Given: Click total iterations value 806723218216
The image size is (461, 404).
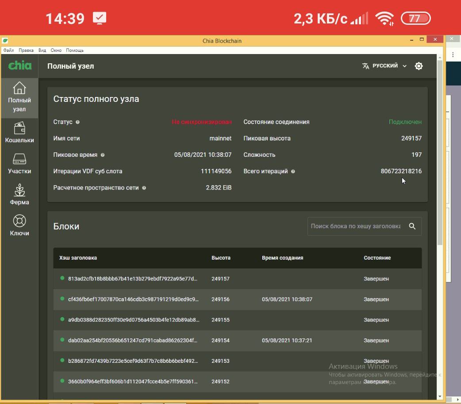Looking at the screenshot, I should click(401, 171).
